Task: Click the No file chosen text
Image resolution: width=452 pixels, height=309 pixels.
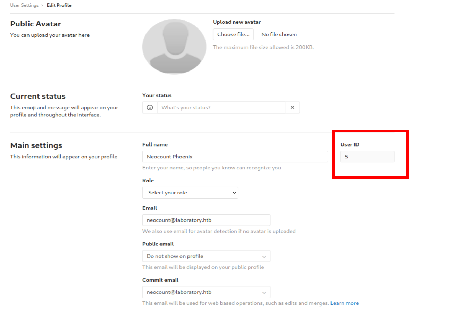Action: [x=279, y=34]
